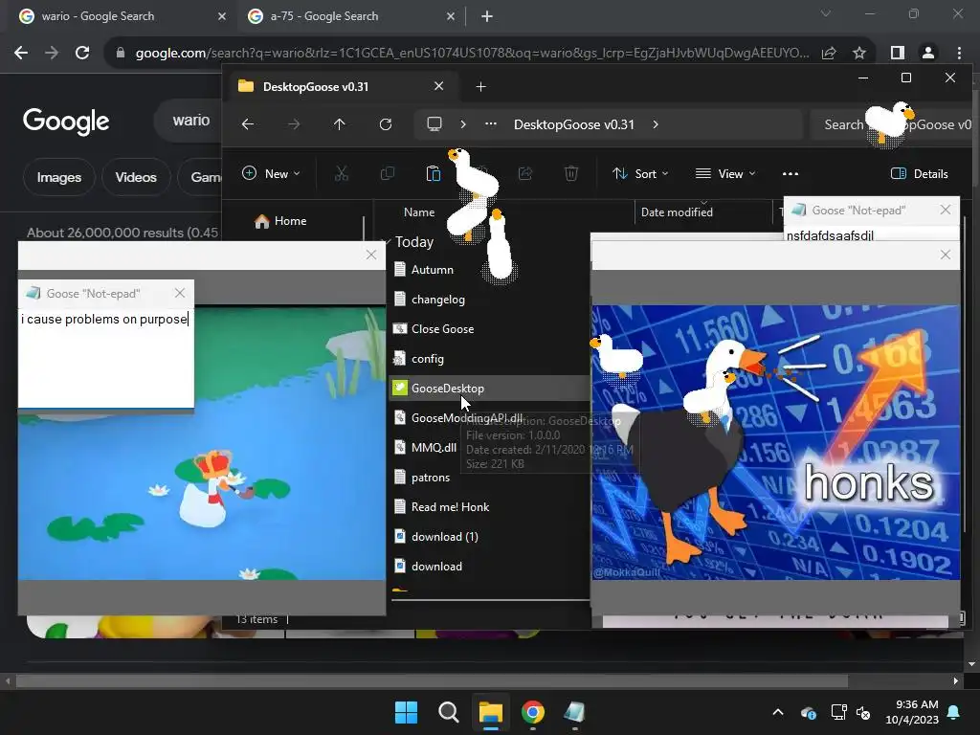The width and height of the screenshot is (980, 735).
Task: Show hidden breadcrumb path ellipsis
Action: point(491,124)
